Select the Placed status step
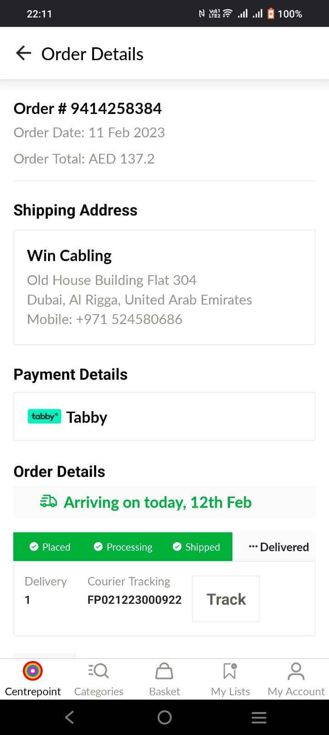Screen dimensions: 329x735 tap(50, 547)
